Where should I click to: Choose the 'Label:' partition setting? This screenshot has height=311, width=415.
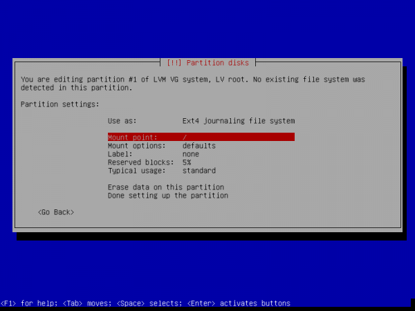click(122, 154)
